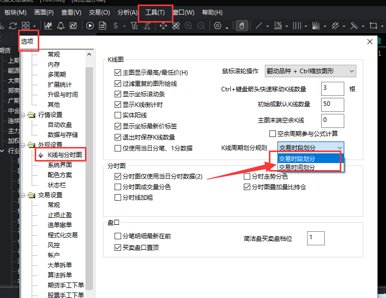Click the eraser clear drawings icon
Screen dimensions: 386x298
[176, 26]
